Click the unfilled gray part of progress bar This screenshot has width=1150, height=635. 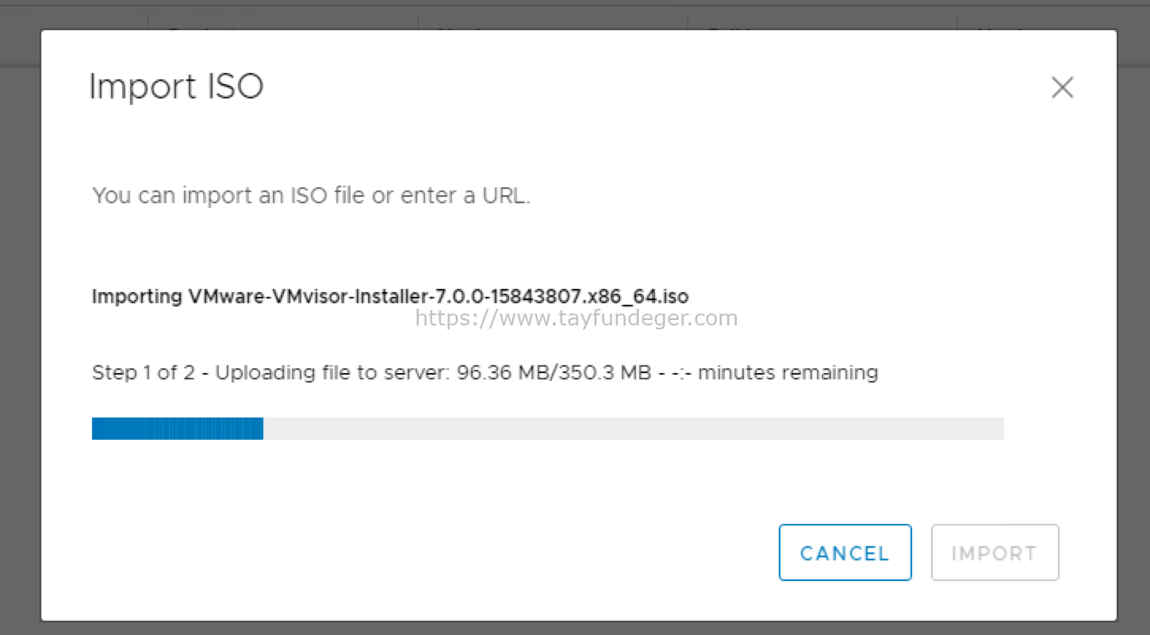[x=634, y=429]
